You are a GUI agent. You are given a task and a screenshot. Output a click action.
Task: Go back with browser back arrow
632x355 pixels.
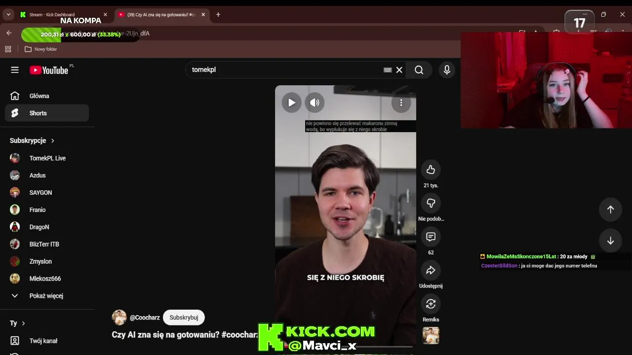9,33
